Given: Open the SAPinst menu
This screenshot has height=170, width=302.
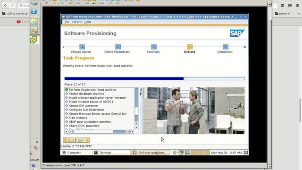Looking at the screenshot, I should pos(76,22).
